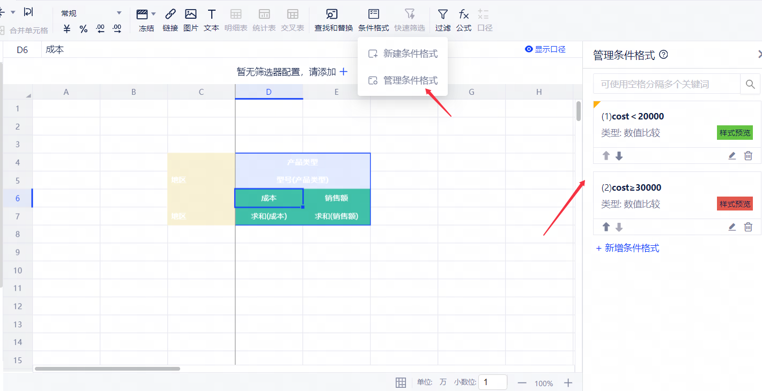Click the search magnifier in the management panel

coord(750,84)
